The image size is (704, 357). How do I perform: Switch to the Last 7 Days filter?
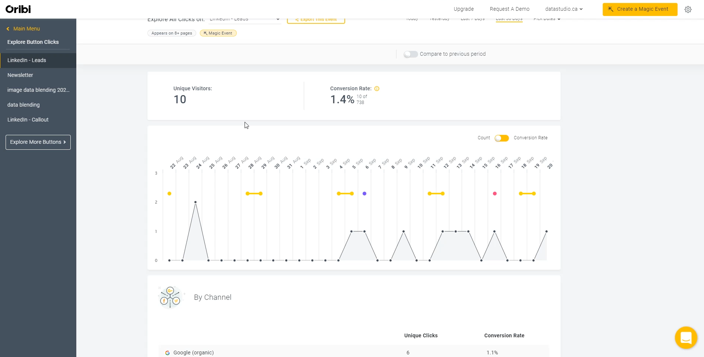pos(472,19)
